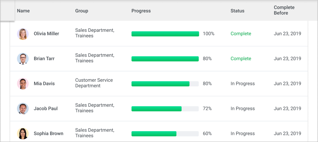Click Mia Davis's 80% progress bar
This screenshot has width=318, height=142.
165,84
